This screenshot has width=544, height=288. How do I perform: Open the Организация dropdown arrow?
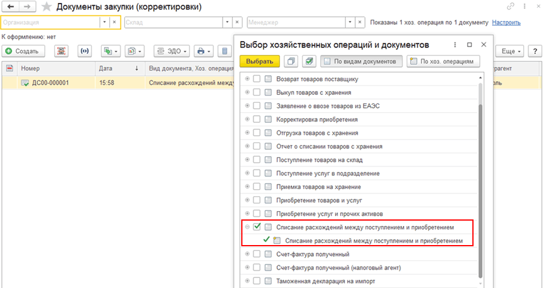(x=105, y=22)
